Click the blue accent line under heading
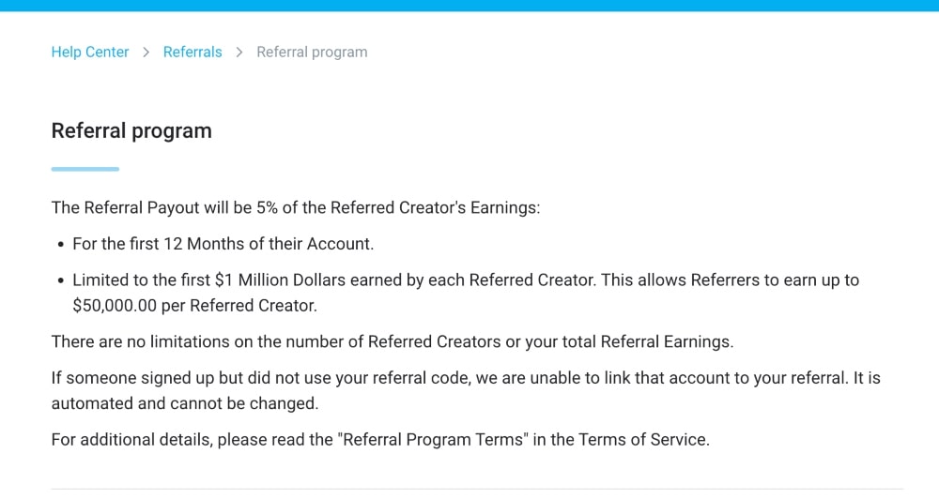 tap(85, 170)
